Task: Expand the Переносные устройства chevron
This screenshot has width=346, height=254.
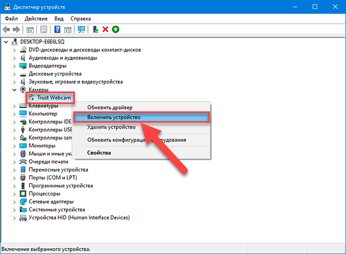Action: (14, 170)
